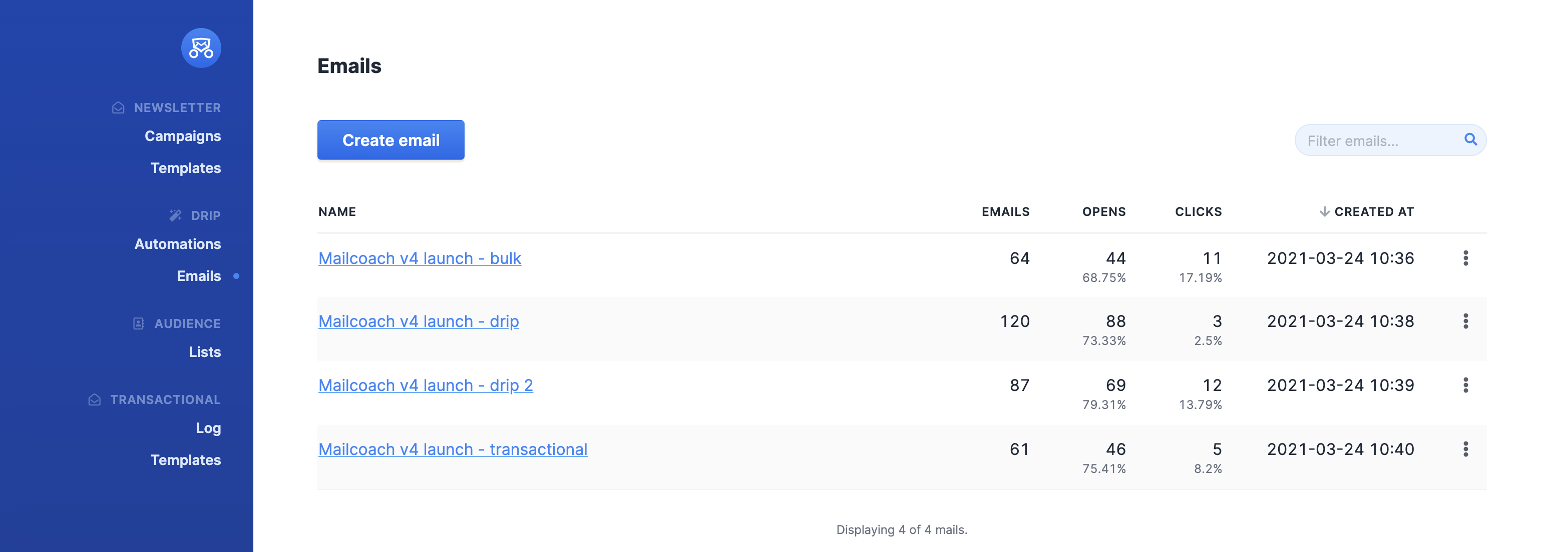This screenshot has width=1541, height=552.
Task: Click the Mailcoach logo icon
Action: [x=201, y=48]
